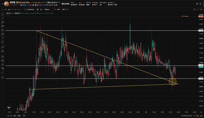Open the candle chart type icon
Image resolution: width=204 pixels, height=118 pixels.
point(38,10)
